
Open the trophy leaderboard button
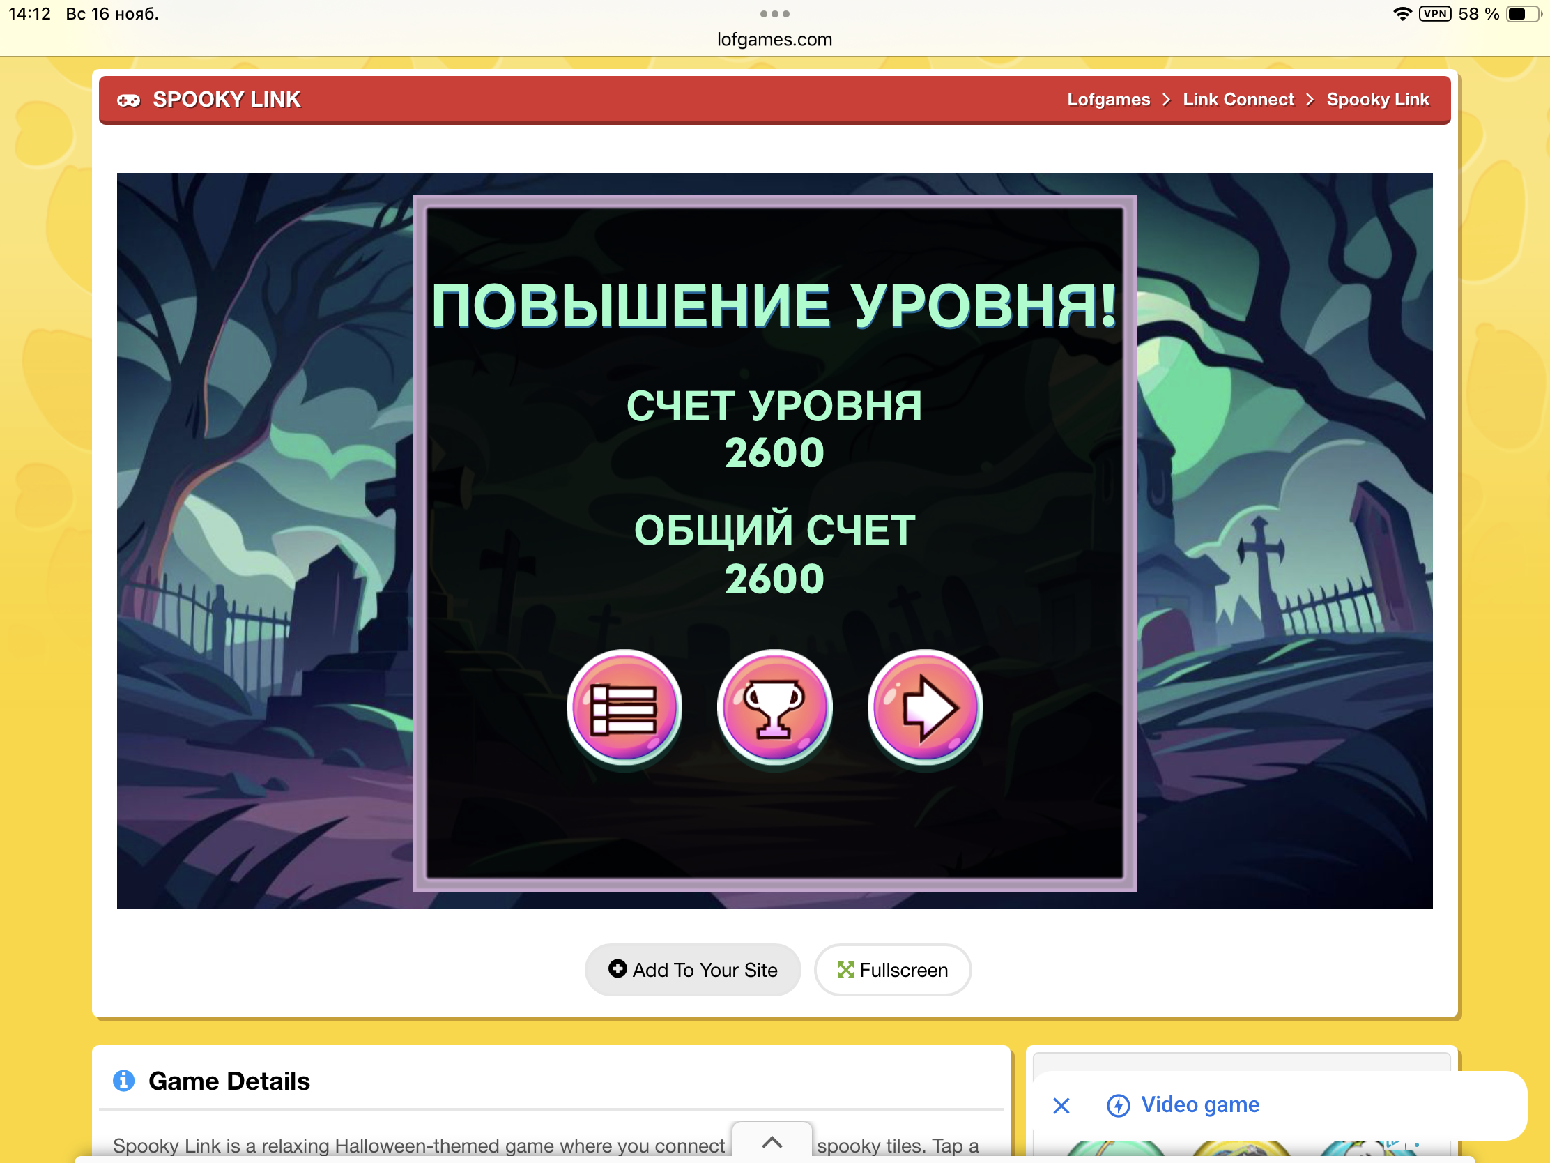coord(774,707)
